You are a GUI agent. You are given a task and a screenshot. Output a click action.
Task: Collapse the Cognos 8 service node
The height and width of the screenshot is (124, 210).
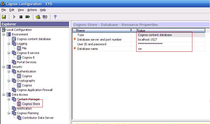click(9, 53)
